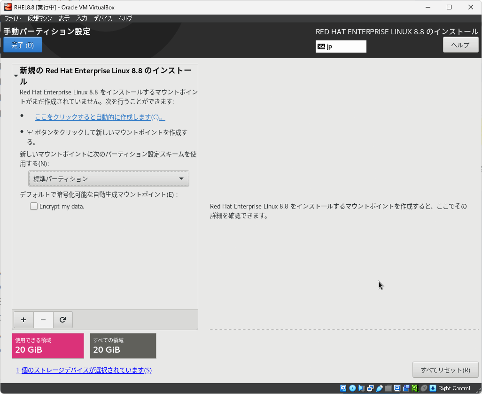The width and height of the screenshot is (482, 394).
Task: Click the mount point details placeholder text
Action: point(338,211)
